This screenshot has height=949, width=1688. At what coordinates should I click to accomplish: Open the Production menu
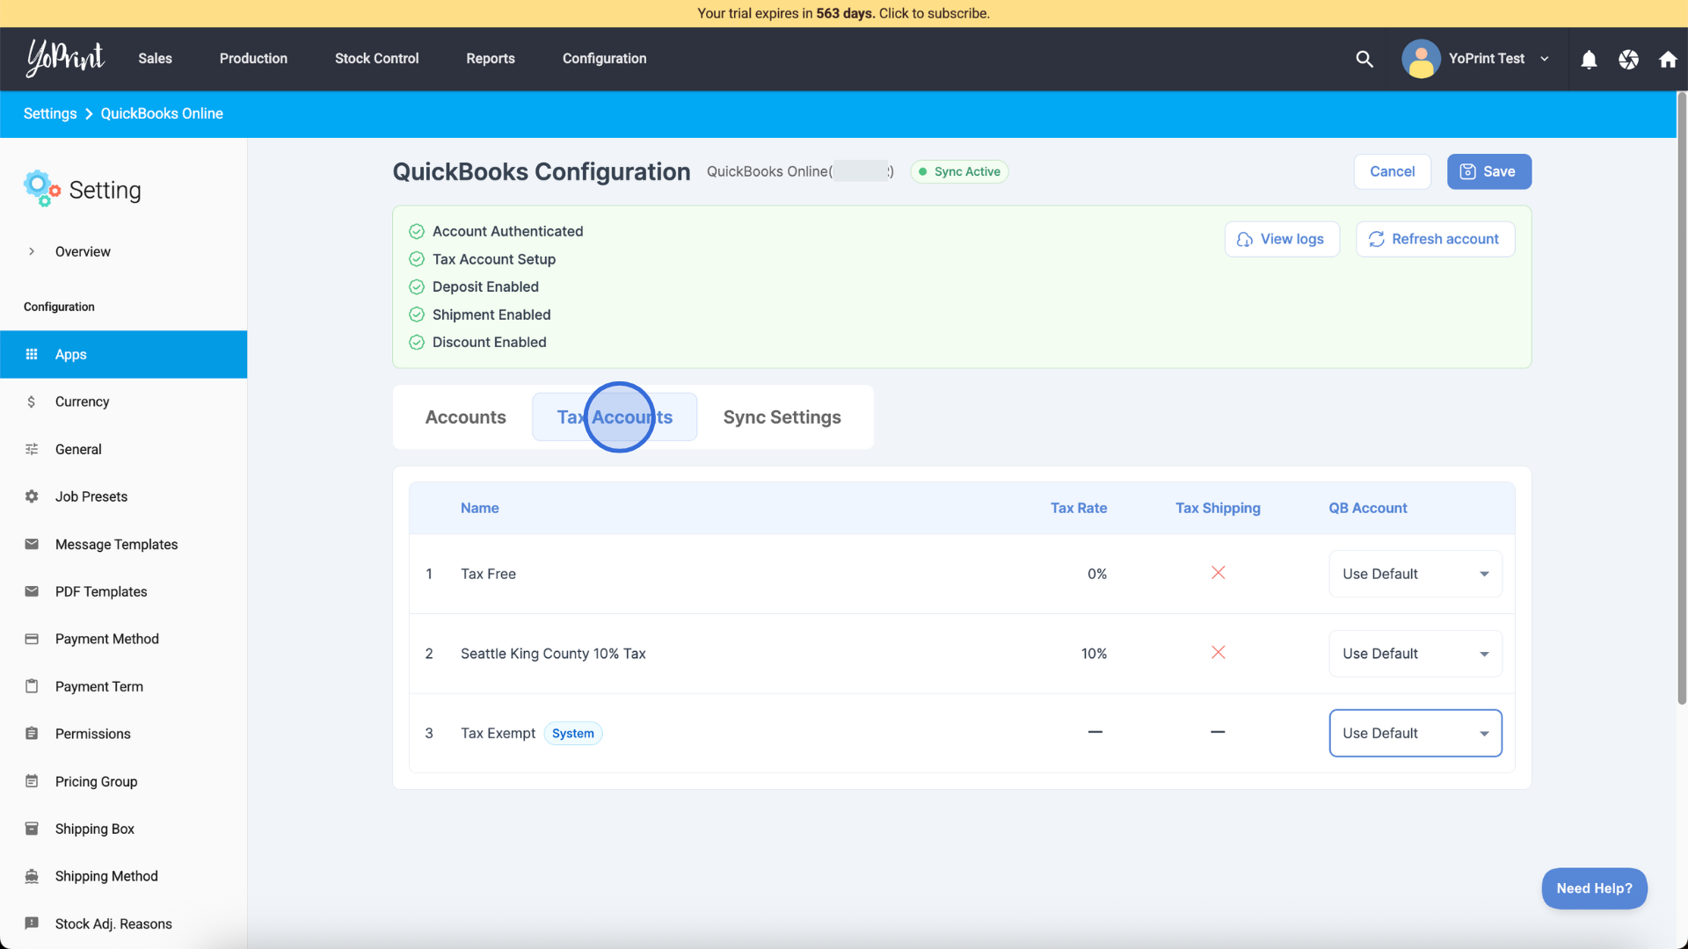click(x=253, y=59)
